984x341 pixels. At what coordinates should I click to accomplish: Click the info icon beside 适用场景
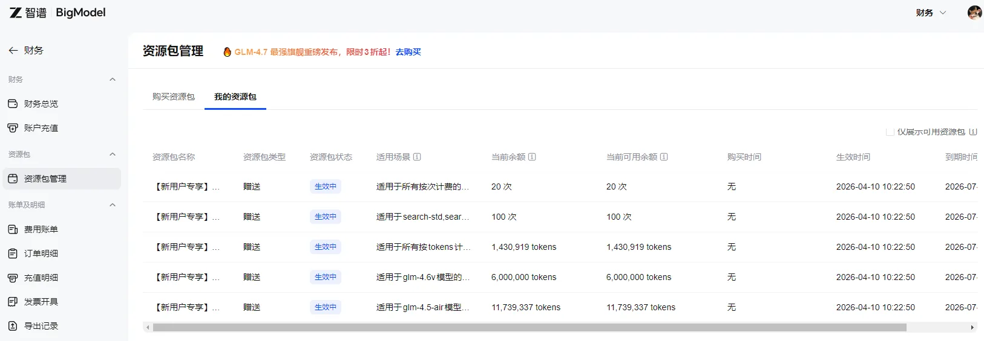(x=417, y=157)
